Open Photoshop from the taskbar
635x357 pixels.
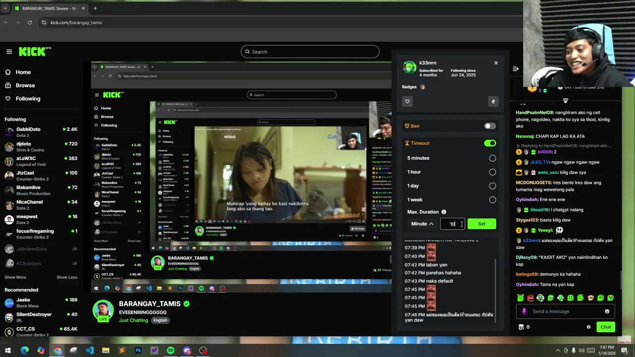138,351
